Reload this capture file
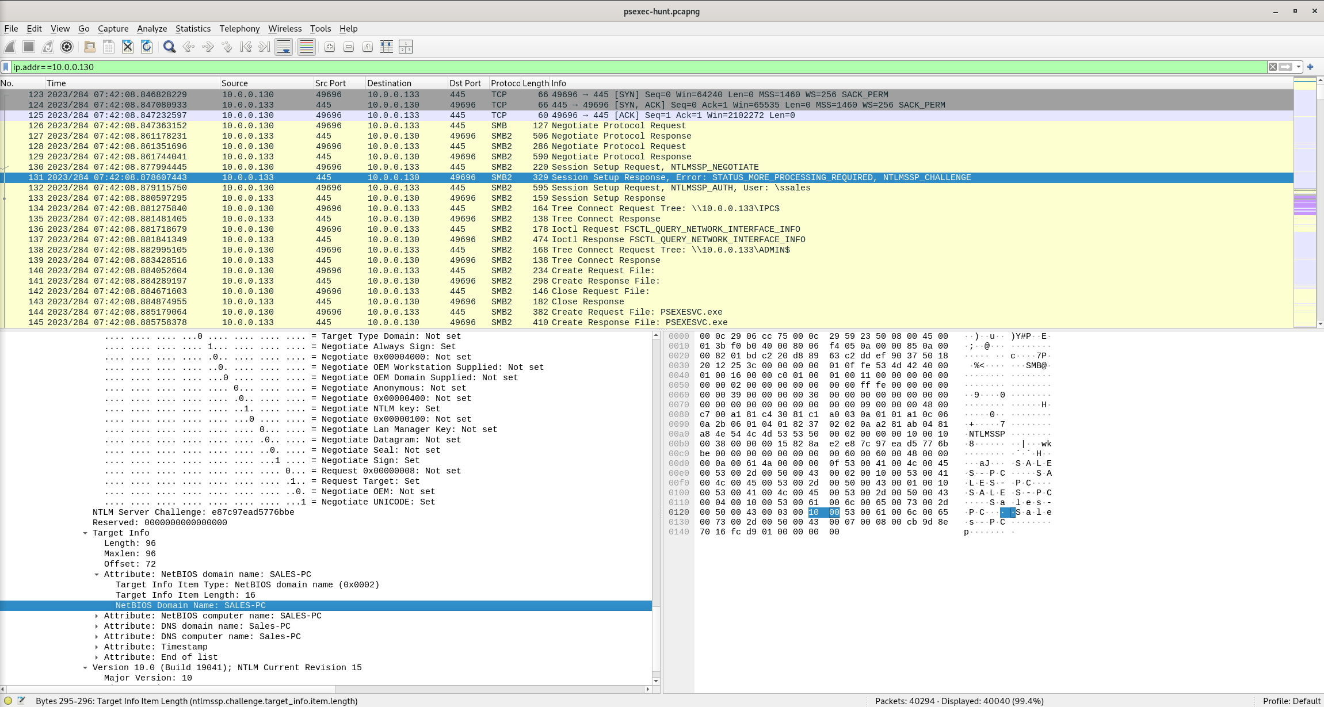Screen dimensions: 1324x707 (x=147, y=47)
